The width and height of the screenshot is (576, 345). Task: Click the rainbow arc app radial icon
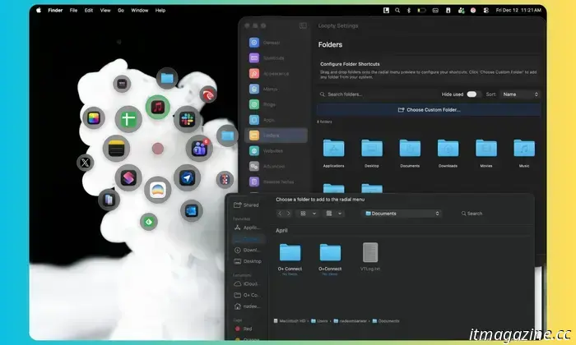tap(158, 190)
